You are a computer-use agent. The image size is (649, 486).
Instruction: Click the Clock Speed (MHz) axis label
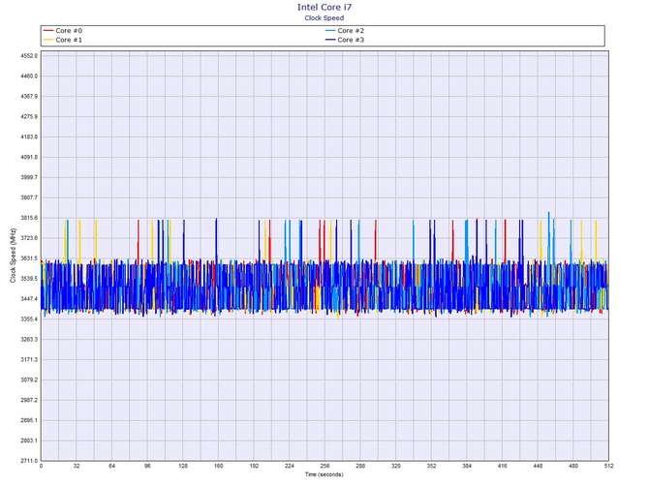[x=13, y=256]
